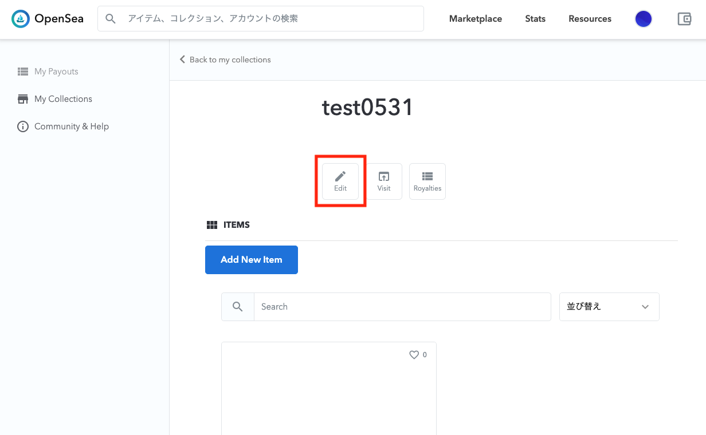The width and height of the screenshot is (706, 435).
Task: Click the OpenSea logo icon
Action: 21,19
